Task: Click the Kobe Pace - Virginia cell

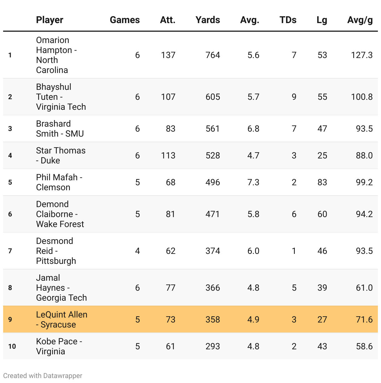Action: tap(59, 346)
